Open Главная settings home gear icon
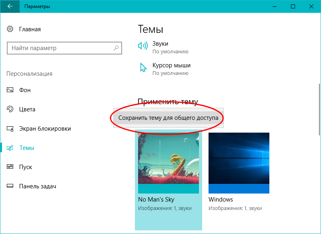321x234 pixels. (10, 29)
